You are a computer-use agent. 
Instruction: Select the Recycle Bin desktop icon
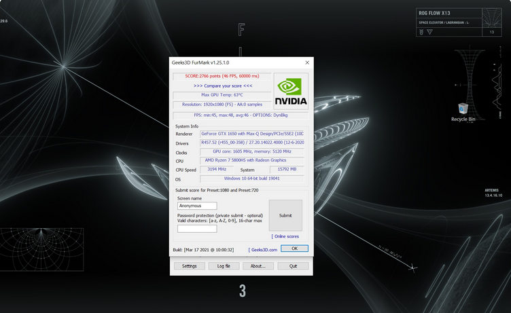point(463,109)
